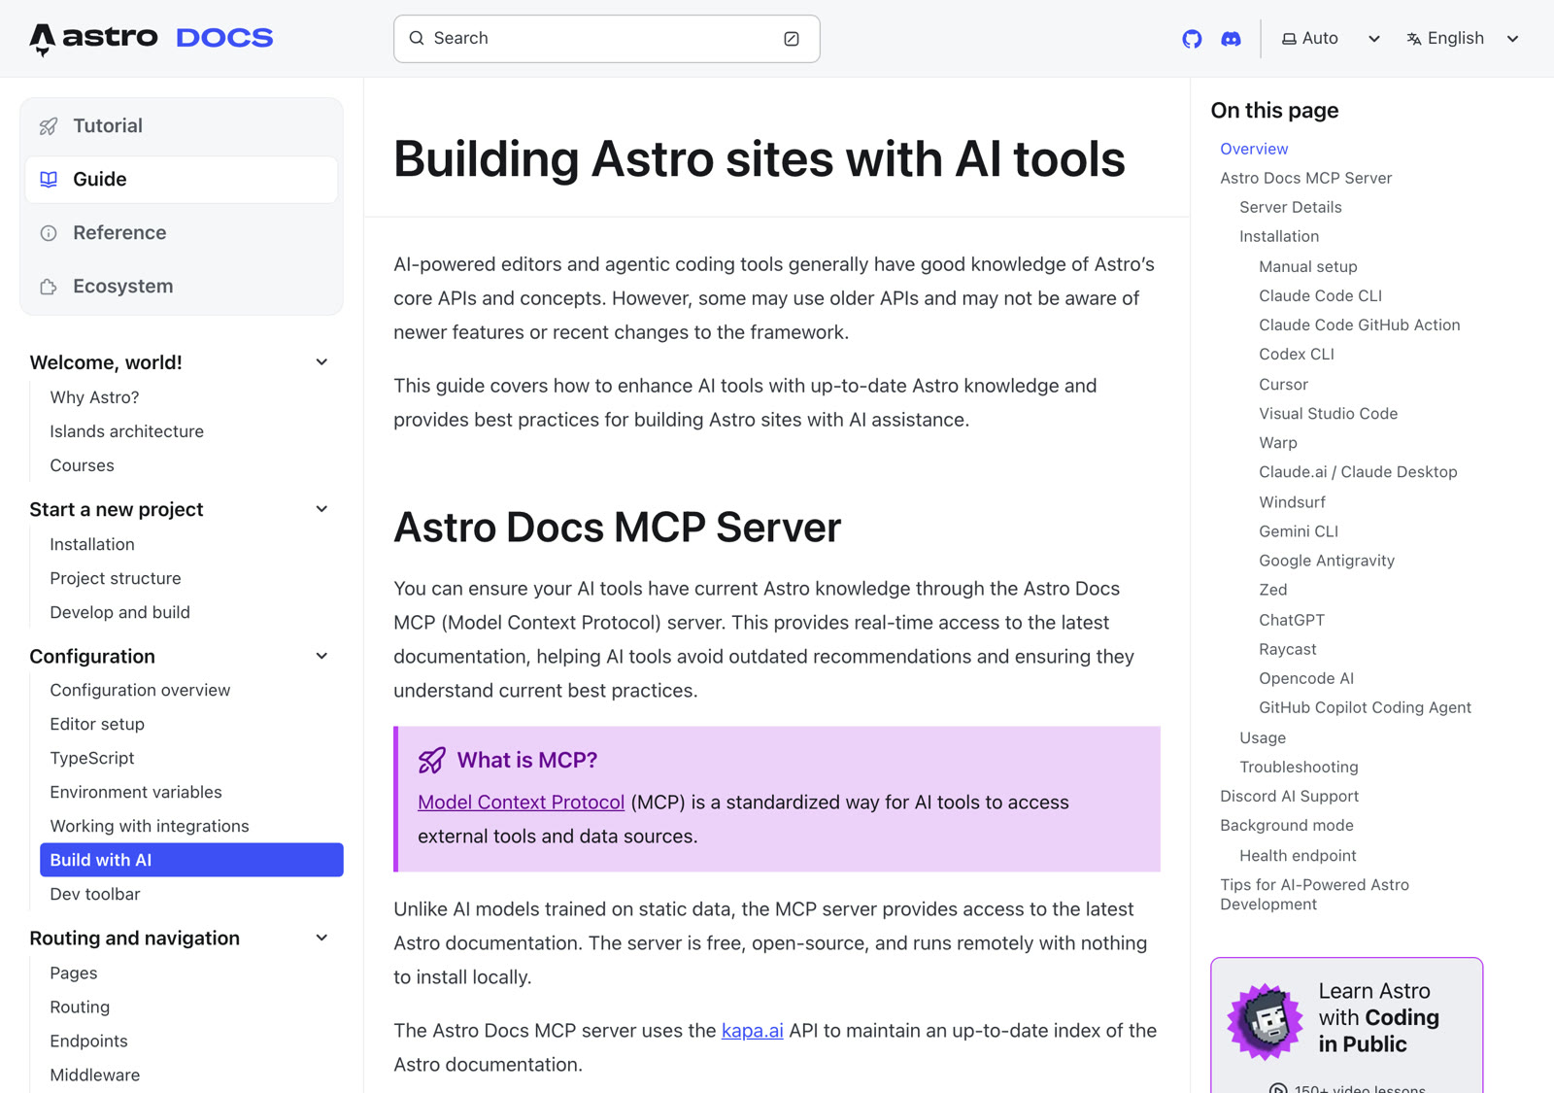1554x1093 pixels.
Task: Open the Astro GitHub repository icon
Action: pos(1192,39)
